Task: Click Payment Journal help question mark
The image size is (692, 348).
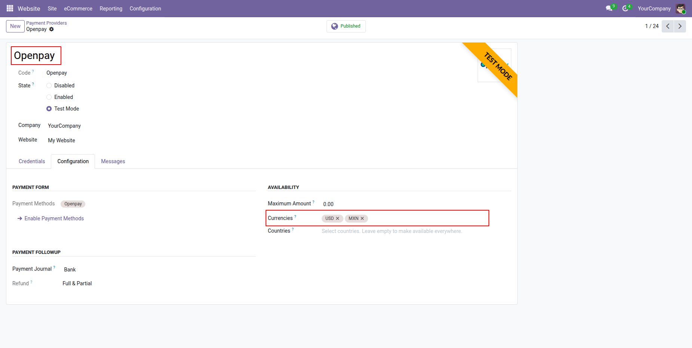Action: [54, 267]
